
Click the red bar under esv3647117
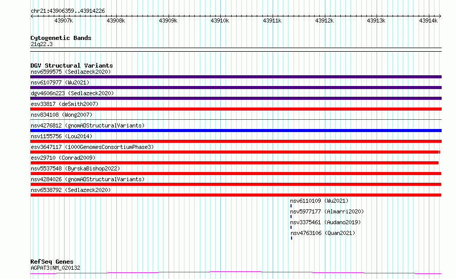(x=235, y=152)
